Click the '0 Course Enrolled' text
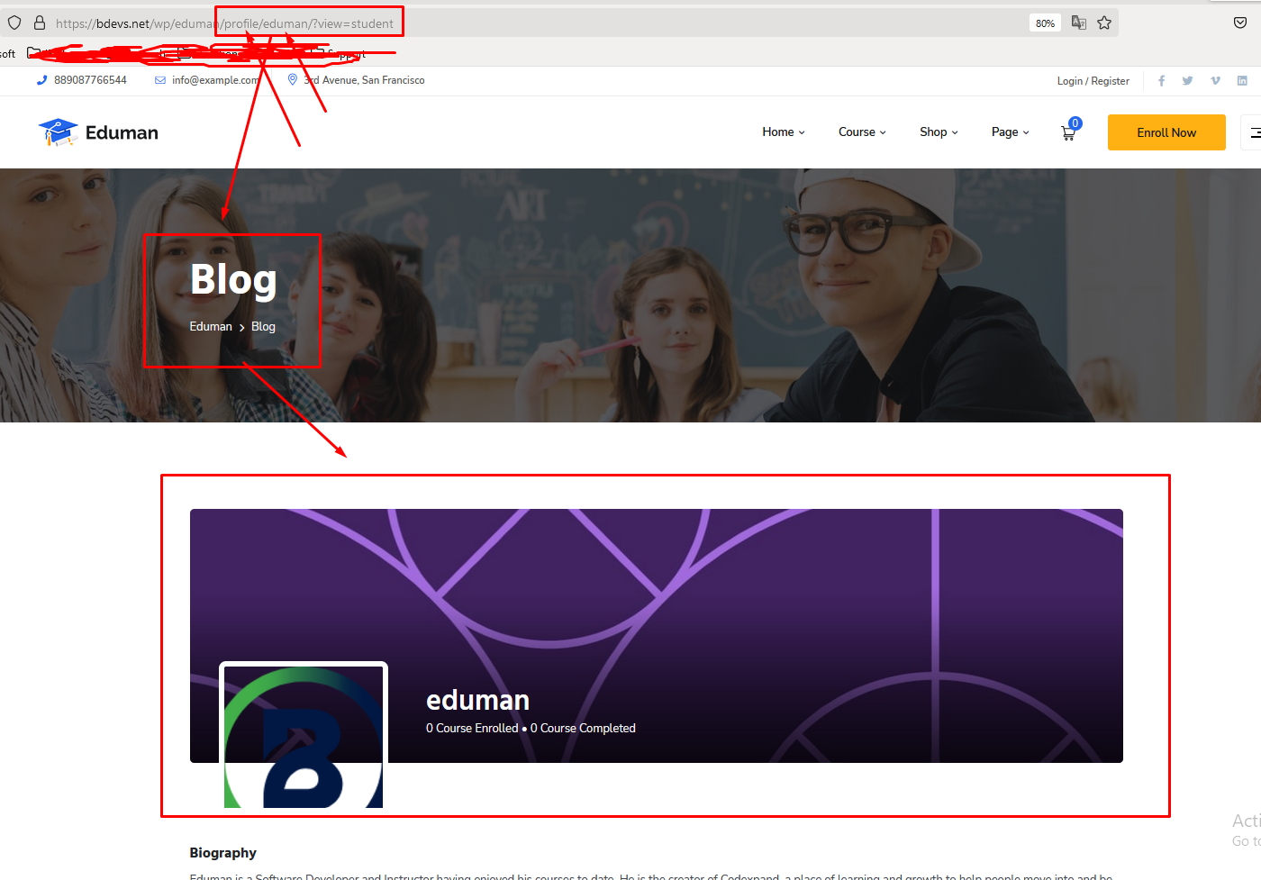The width and height of the screenshot is (1261, 880). click(472, 728)
